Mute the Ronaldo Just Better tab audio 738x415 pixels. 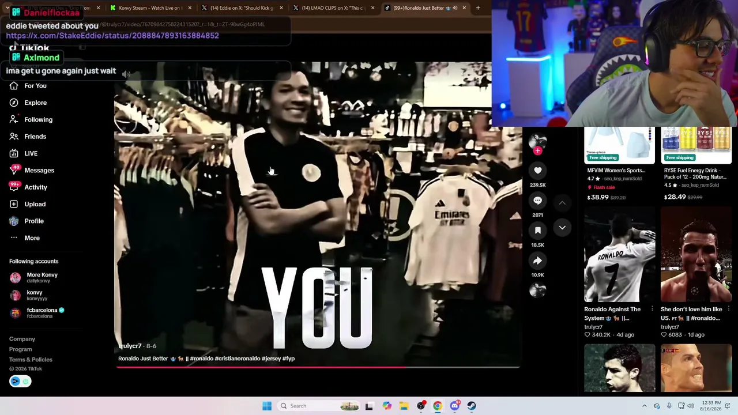(x=455, y=8)
